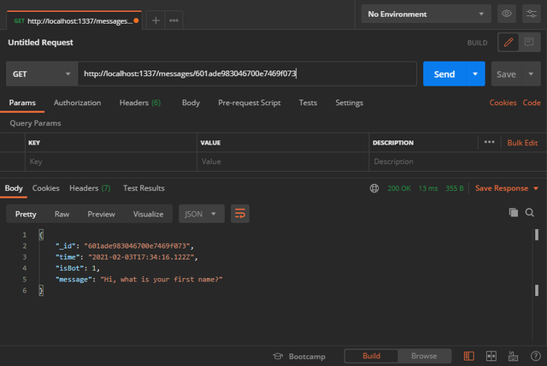
Task: Click the response body vertical scrollbar
Action: point(537,284)
